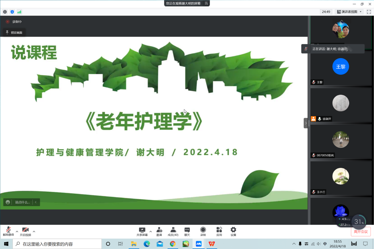Open the 演讲者视图 view dropdown
The image size is (374, 249).
tap(349, 12)
